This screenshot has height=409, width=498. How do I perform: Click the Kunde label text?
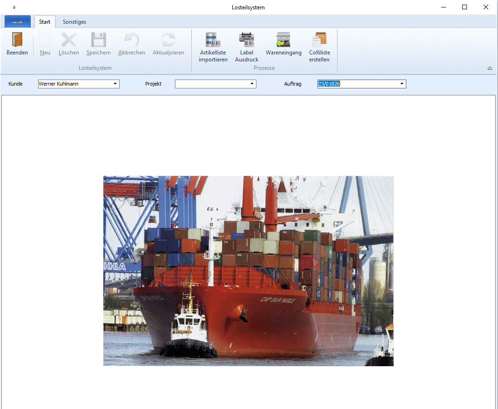click(15, 84)
